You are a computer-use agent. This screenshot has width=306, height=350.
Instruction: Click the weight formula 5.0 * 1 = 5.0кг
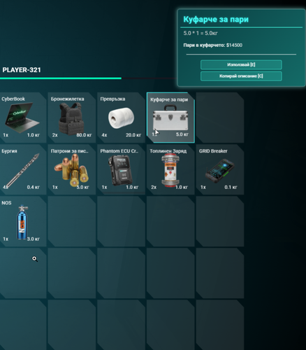pos(201,33)
